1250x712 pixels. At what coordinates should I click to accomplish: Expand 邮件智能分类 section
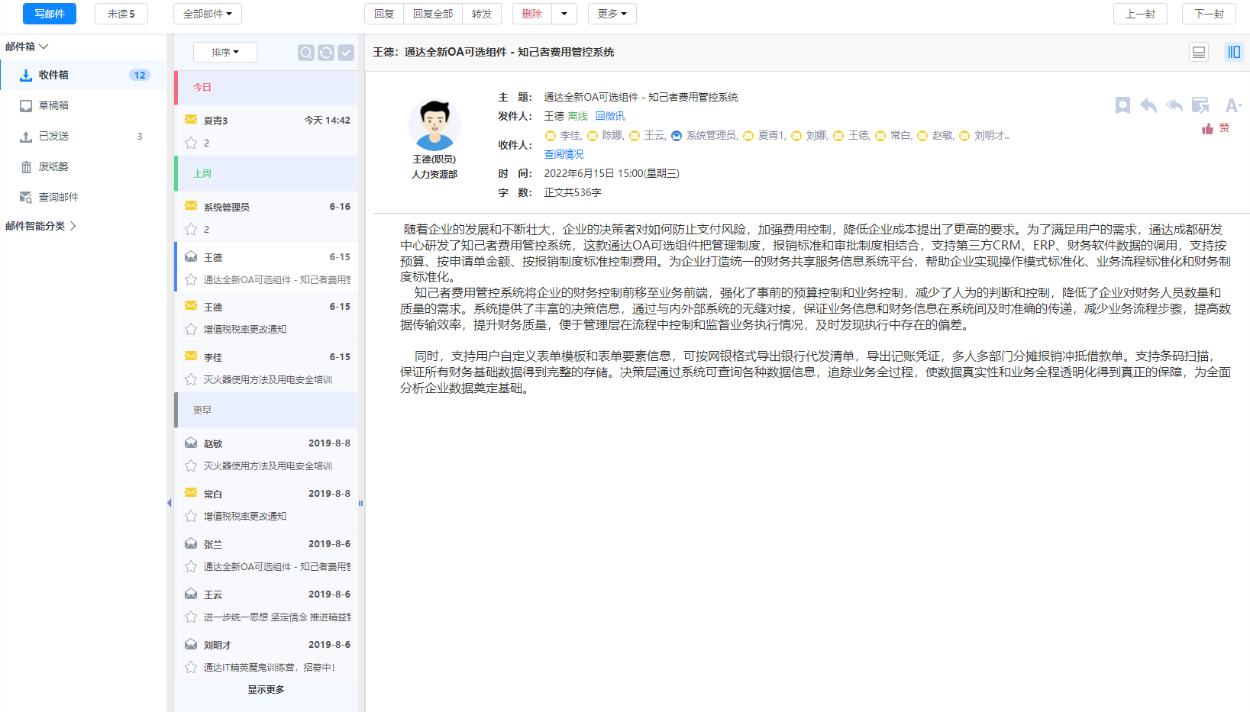(41, 226)
